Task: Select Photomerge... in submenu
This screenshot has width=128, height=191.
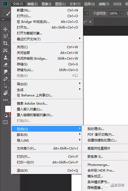Action: [105, 165]
